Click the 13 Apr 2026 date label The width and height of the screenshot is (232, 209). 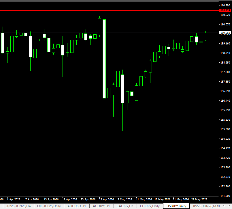coord(51,199)
